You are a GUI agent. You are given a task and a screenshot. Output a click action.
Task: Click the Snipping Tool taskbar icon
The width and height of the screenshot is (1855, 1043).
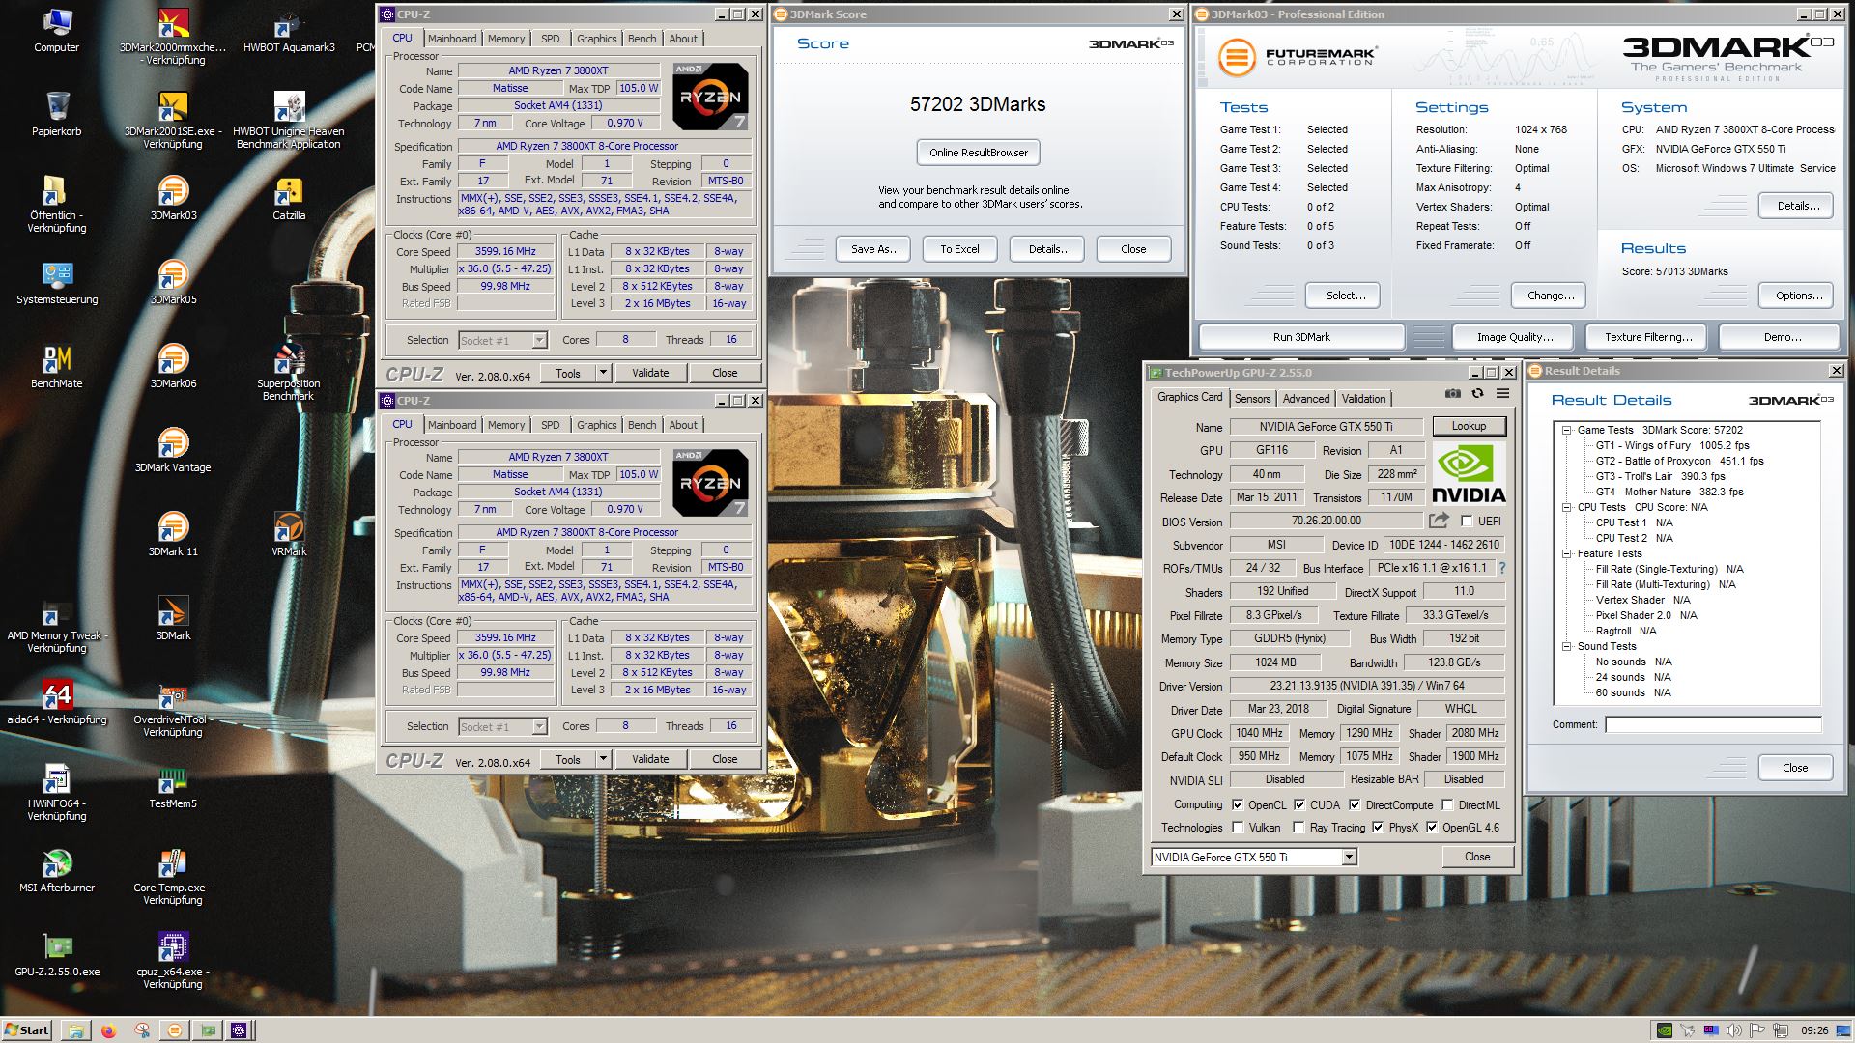[x=141, y=1030]
